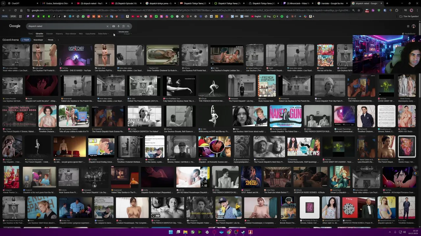Switch to the Videolar search tab
Screen dimensions: 421x236
click(49, 34)
